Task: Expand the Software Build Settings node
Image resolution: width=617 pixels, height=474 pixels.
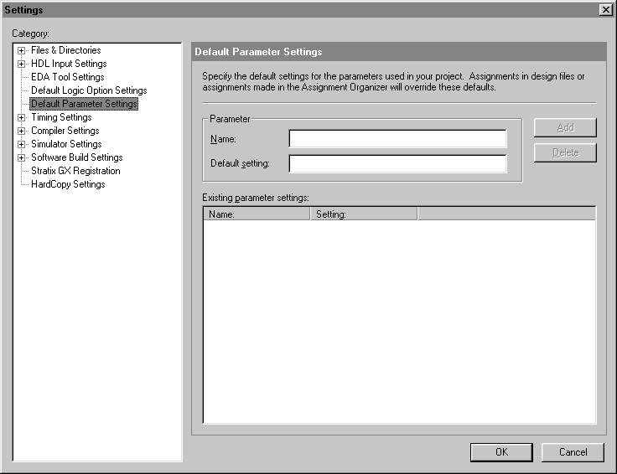Action: [21, 157]
